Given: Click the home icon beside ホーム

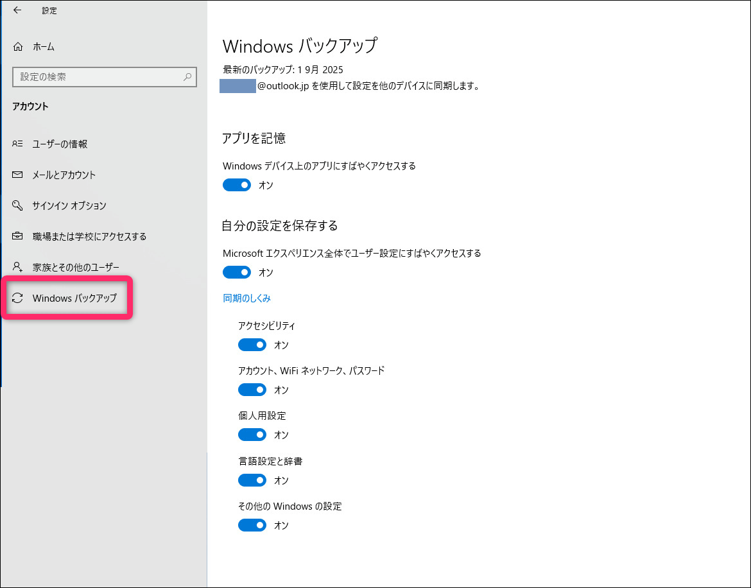Looking at the screenshot, I should [x=18, y=46].
